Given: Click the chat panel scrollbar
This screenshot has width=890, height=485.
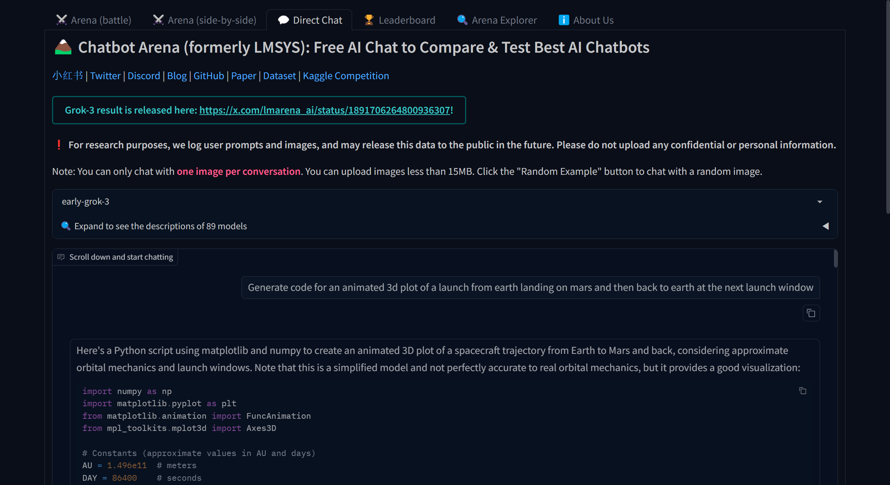Looking at the screenshot, I should pyautogui.click(x=835, y=259).
